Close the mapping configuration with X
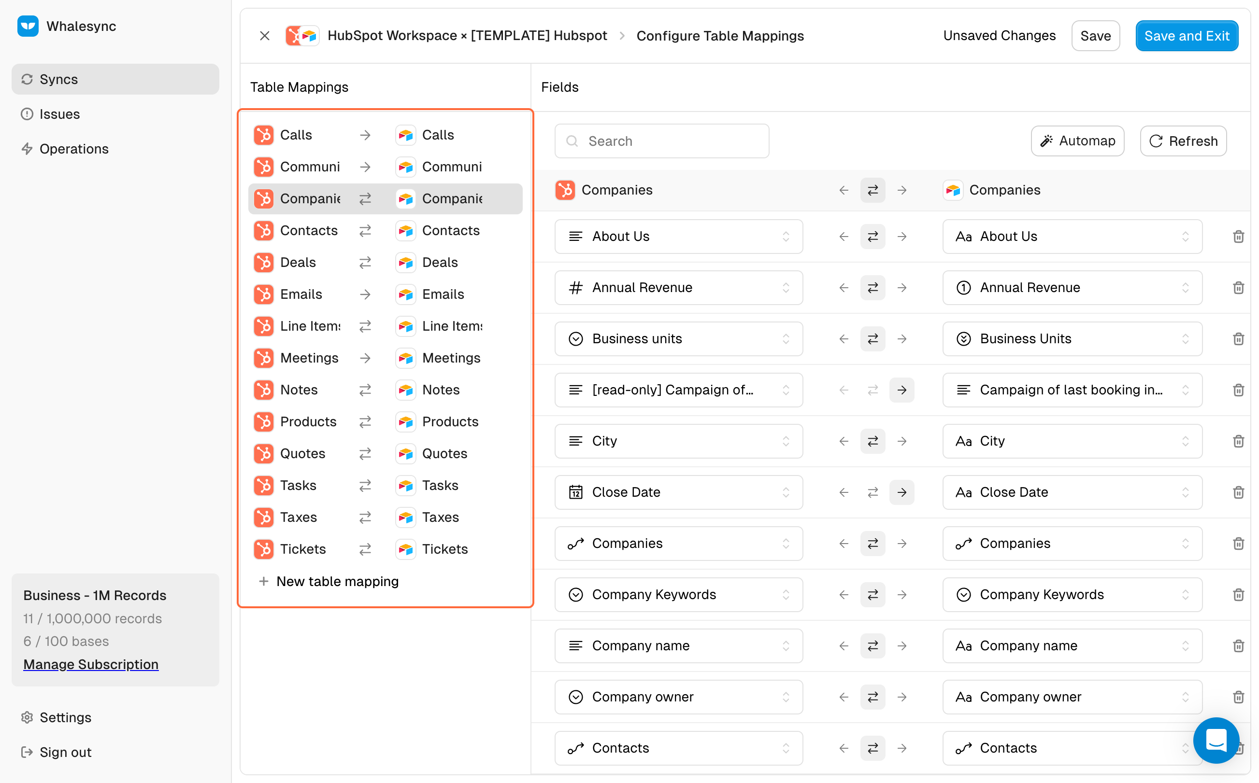The width and height of the screenshot is (1259, 783). (x=264, y=36)
